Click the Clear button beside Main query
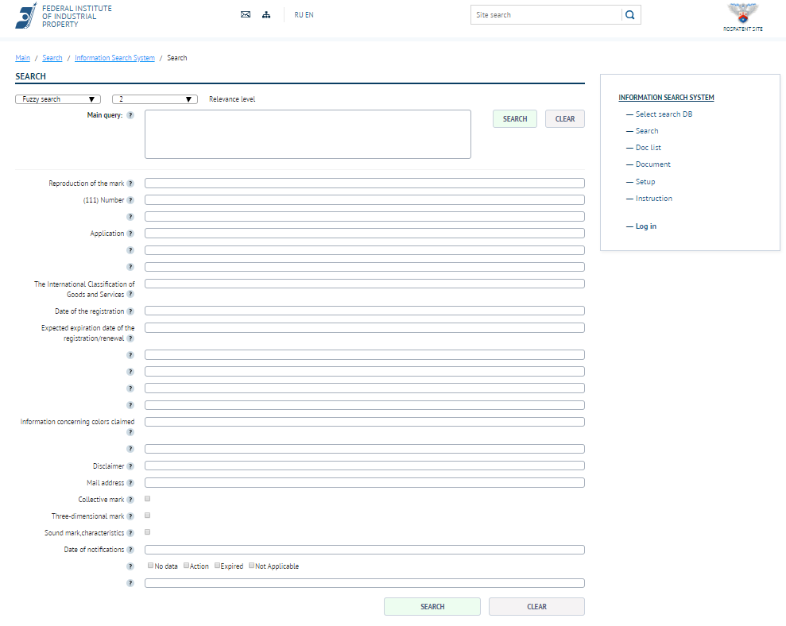Image resolution: width=786 pixels, height=626 pixels. pyautogui.click(x=565, y=119)
